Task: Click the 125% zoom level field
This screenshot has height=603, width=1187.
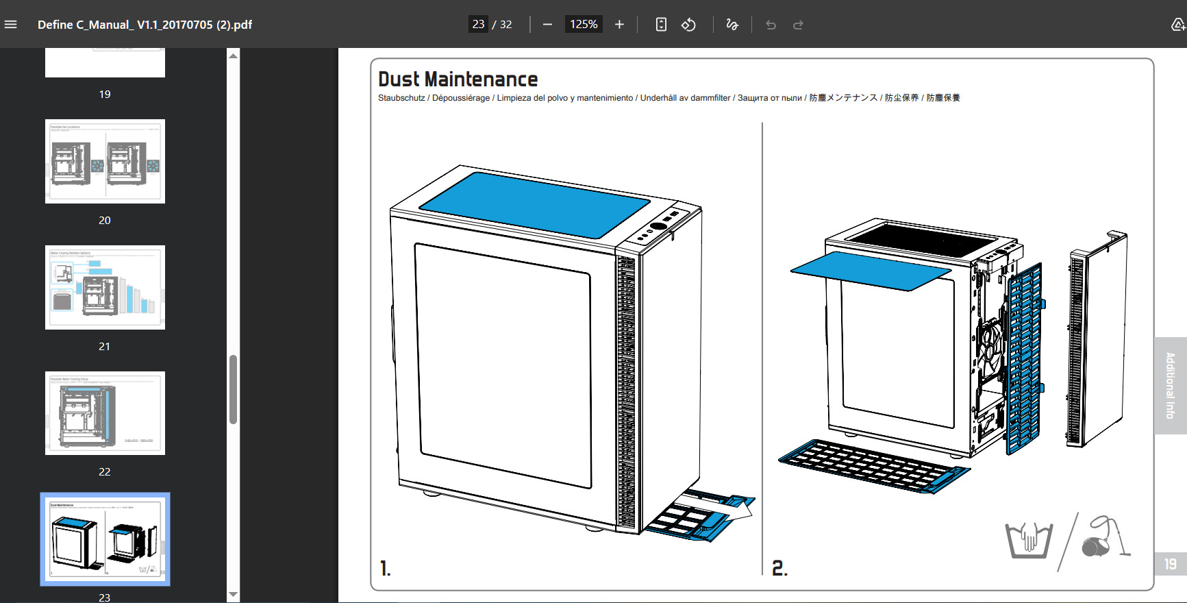Action: coord(584,24)
